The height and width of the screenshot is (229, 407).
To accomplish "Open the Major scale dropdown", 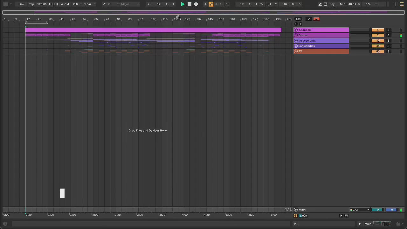I will click(130, 4).
